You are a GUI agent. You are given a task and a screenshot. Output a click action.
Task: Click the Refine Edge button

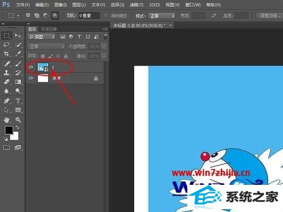270,16
